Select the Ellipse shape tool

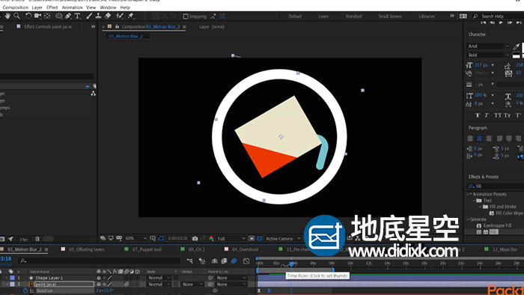coord(59,16)
